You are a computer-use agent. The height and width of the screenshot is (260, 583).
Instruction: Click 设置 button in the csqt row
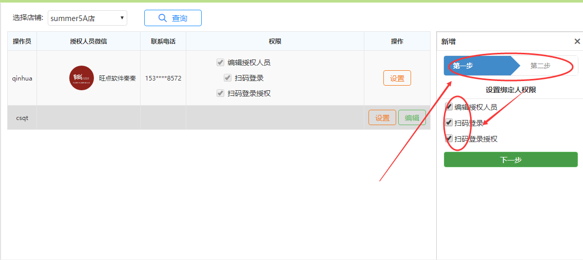tap(382, 118)
